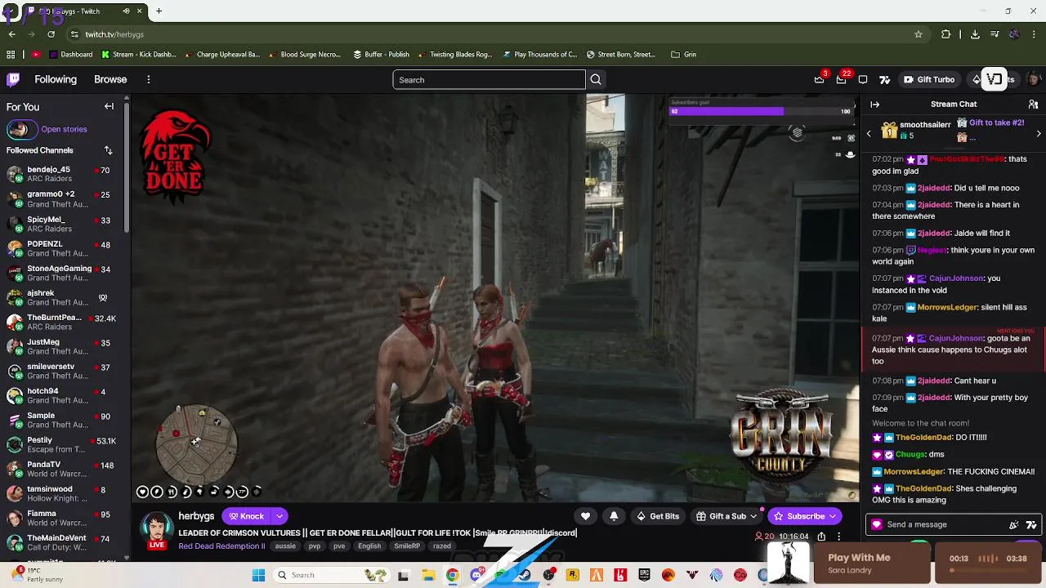The height and width of the screenshot is (588, 1046).
Task: Click the 7TV extension icon in header
Action: (884, 79)
